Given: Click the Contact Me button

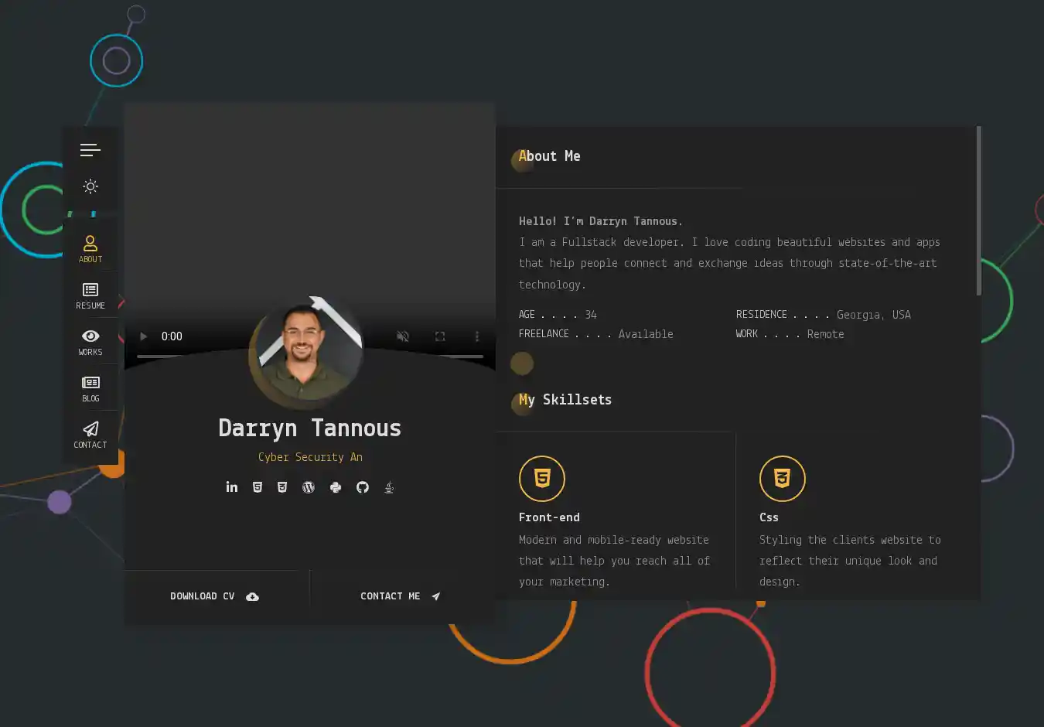Looking at the screenshot, I should pyautogui.click(x=400, y=596).
